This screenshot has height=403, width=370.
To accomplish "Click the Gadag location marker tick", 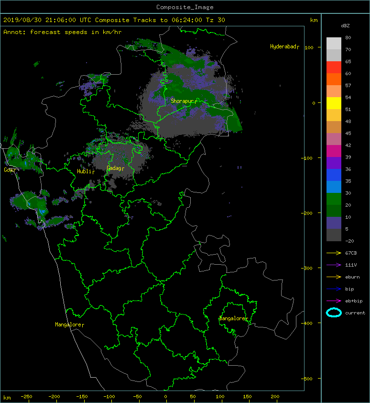I will (123, 169).
